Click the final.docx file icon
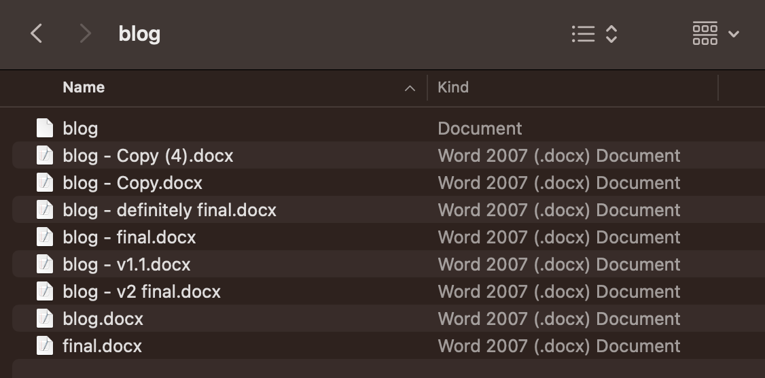 (x=45, y=346)
